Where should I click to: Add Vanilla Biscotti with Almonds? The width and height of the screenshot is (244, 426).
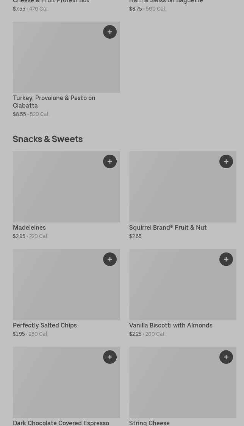coord(226,259)
